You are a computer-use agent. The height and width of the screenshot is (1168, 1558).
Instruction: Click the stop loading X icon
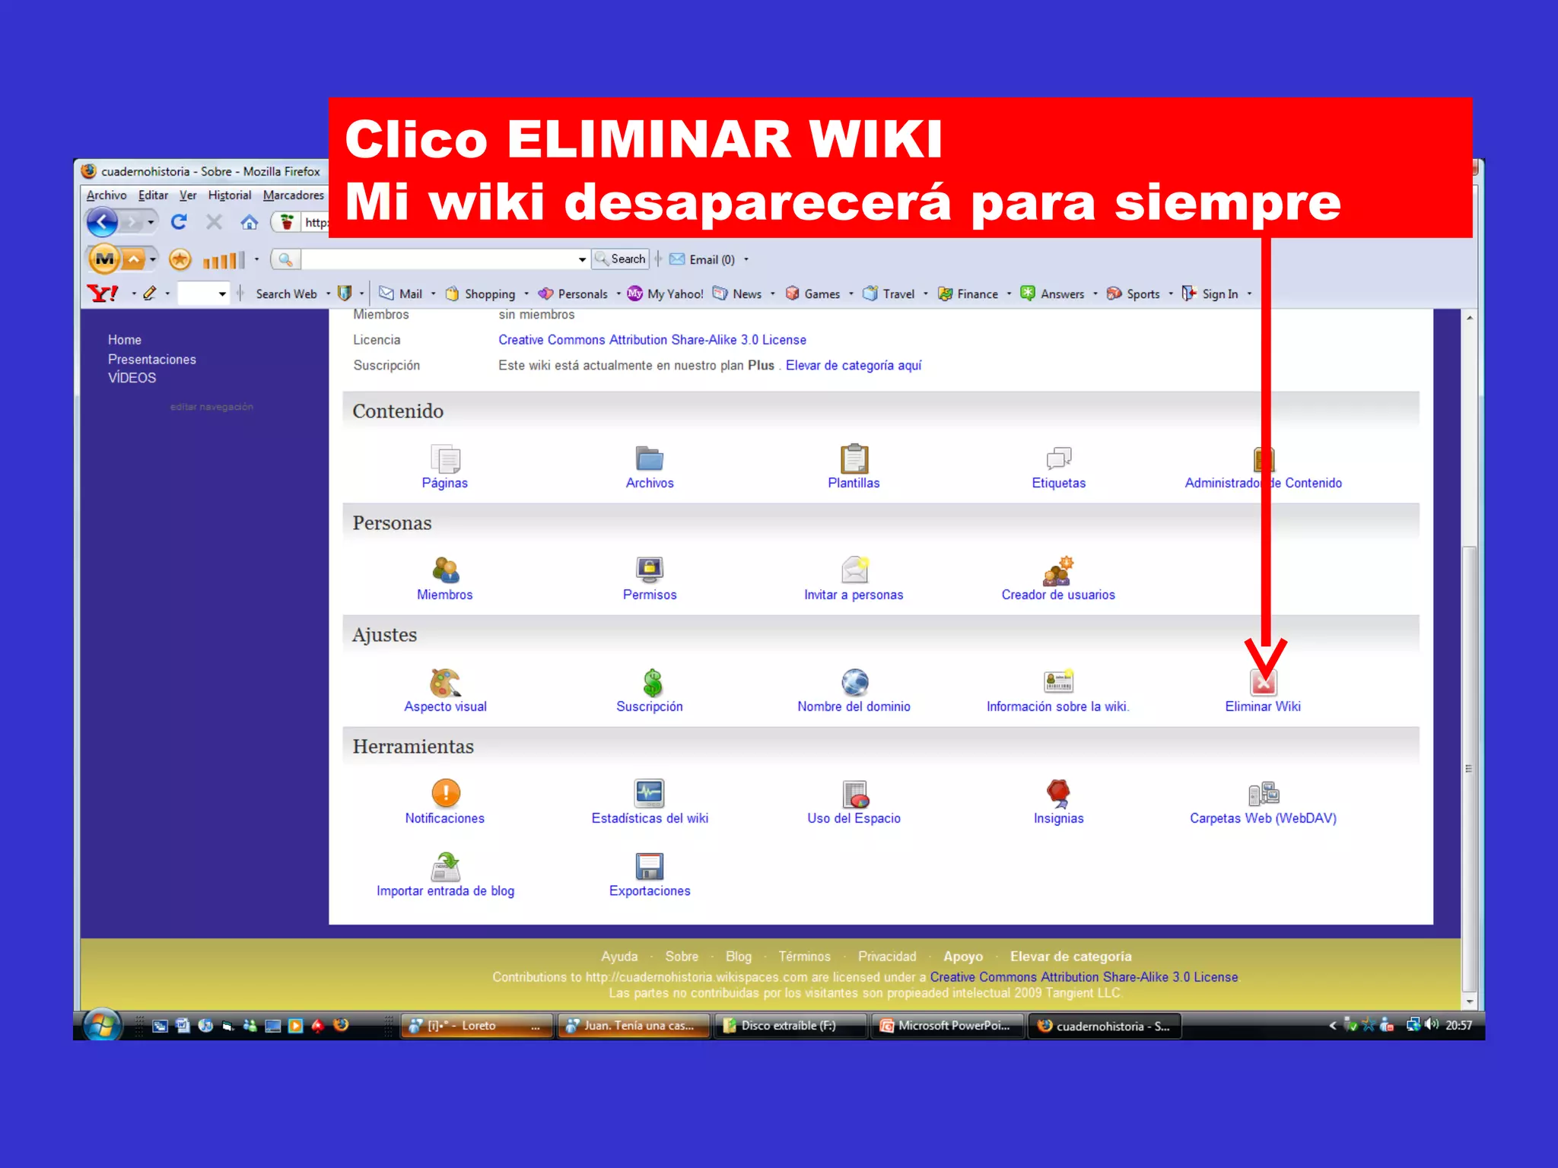tap(215, 221)
